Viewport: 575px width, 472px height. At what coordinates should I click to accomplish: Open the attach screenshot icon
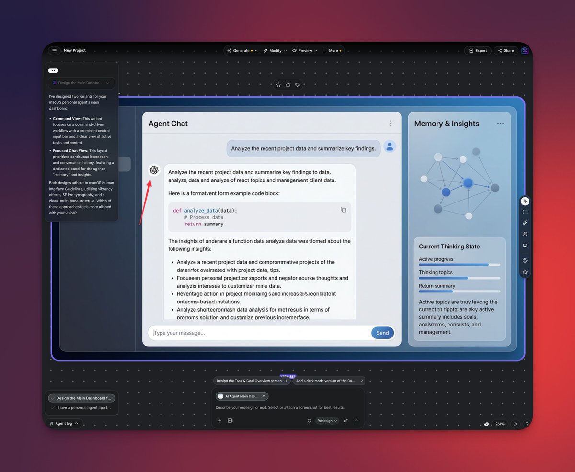point(230,420)
